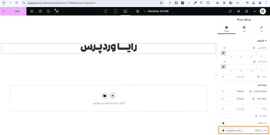This screenshot has height=135, width=270.
Task: Open the help question mark icon
Action: [x=40, y=11]
